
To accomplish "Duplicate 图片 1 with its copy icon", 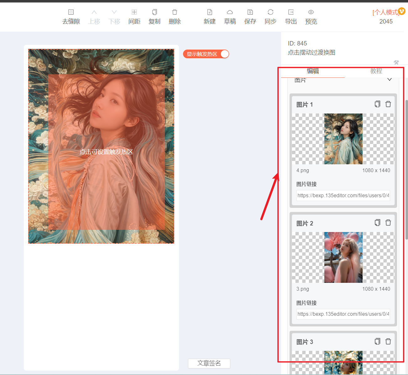I will click(378, 104).
